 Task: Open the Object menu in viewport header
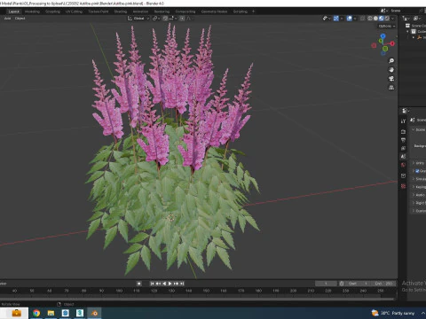point(20,19)
